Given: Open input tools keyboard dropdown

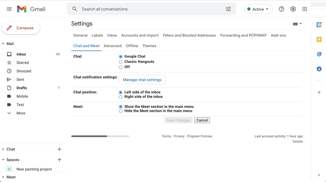Looking at the screenshot, I should pos(297,24).
